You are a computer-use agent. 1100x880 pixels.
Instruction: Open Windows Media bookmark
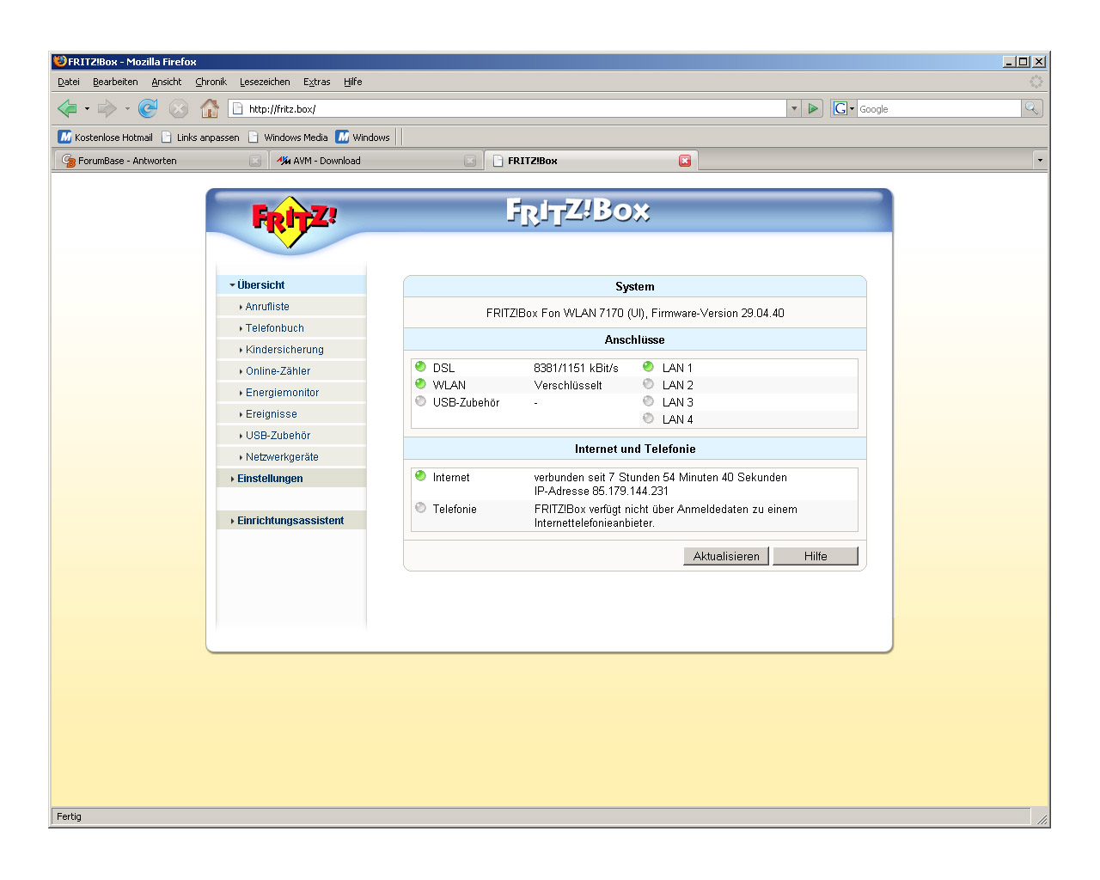tap(288, 137)
